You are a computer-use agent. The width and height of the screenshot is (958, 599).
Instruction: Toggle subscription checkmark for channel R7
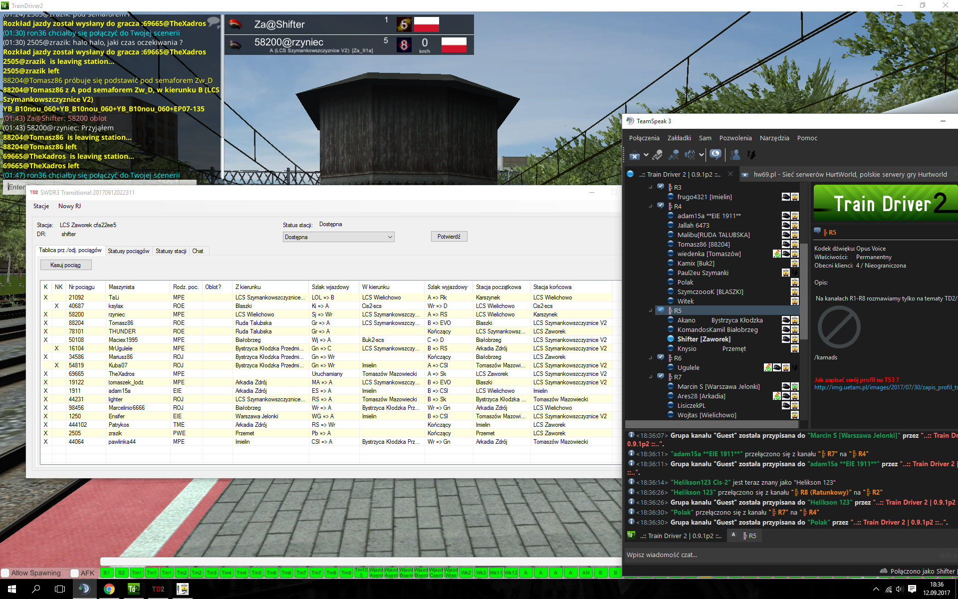pos(661,376)
